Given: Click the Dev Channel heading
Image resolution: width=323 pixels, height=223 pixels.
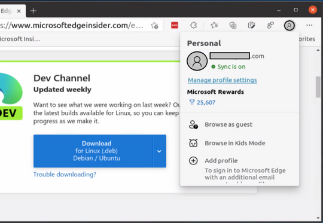Looking at the screenshot, I should [x=62, y=78].
